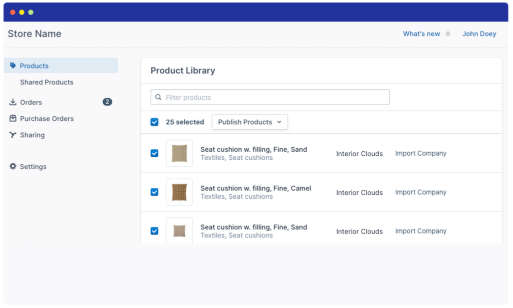513x308 pixels.
Task: Click the Filter products search field
Action: click(x=270, y=97)
